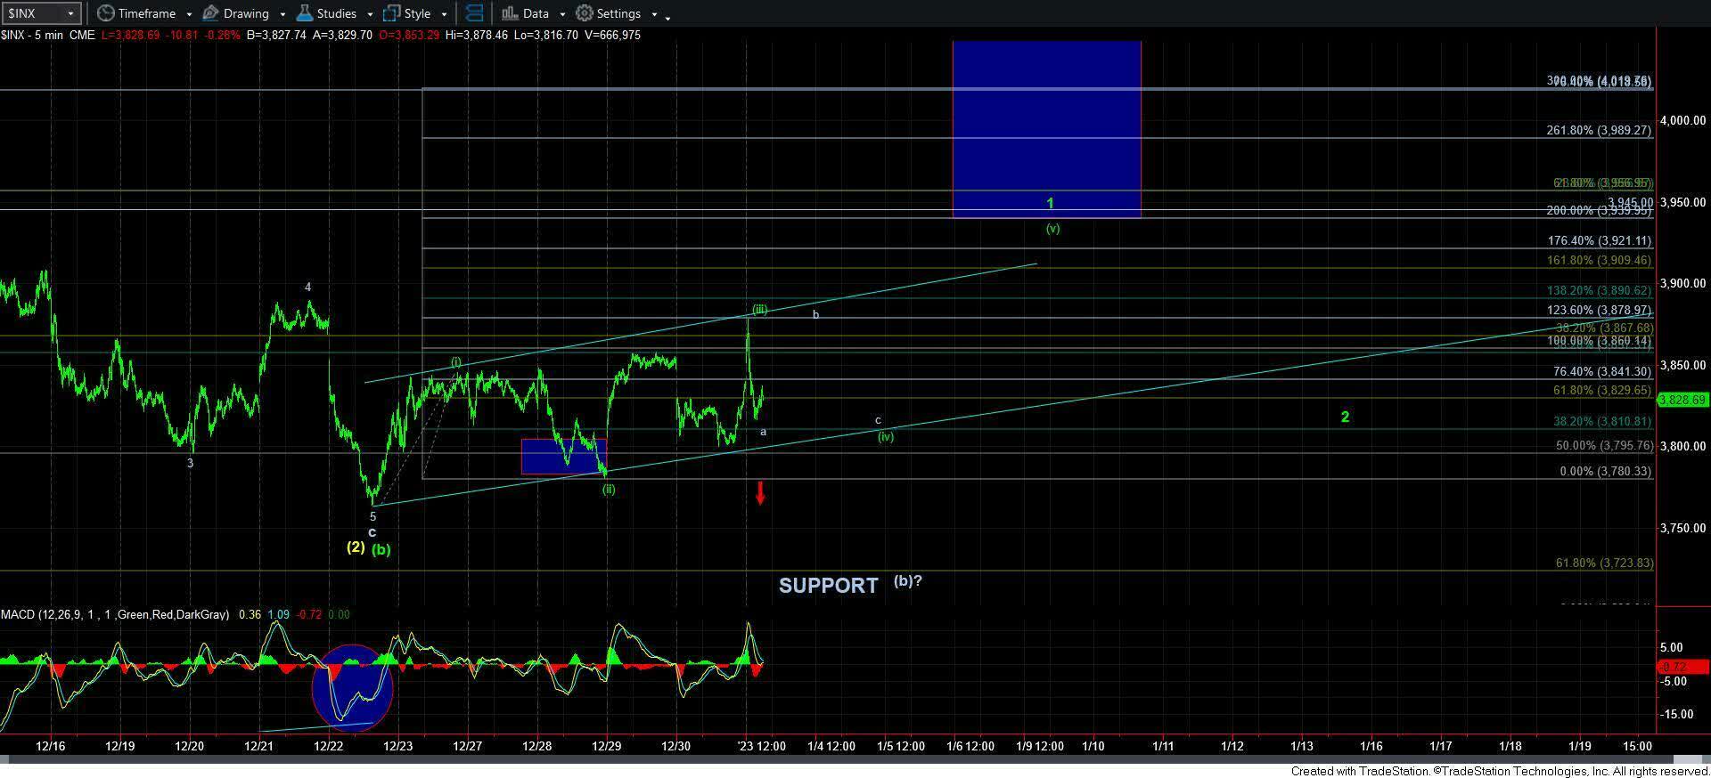Expand the Data dropdown arrow
This screenshot has height=778, width=1711.
562,14
